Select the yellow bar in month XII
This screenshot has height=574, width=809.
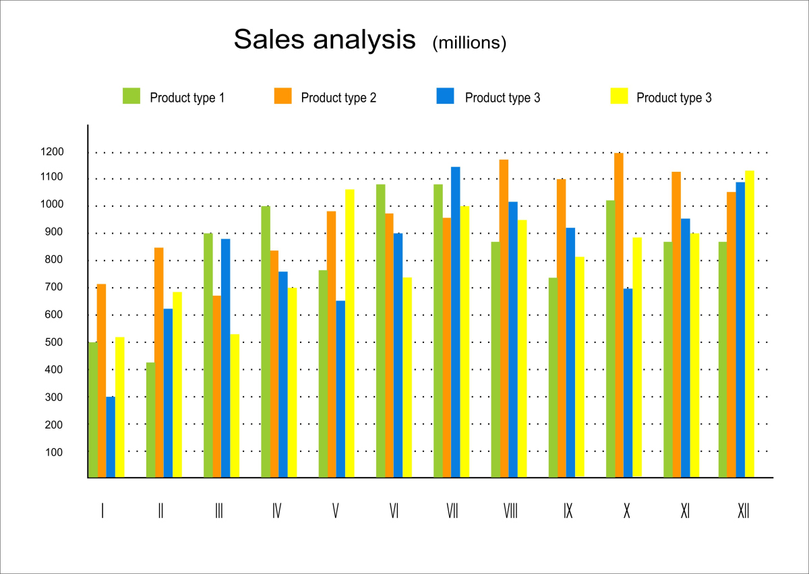(749, 324)
